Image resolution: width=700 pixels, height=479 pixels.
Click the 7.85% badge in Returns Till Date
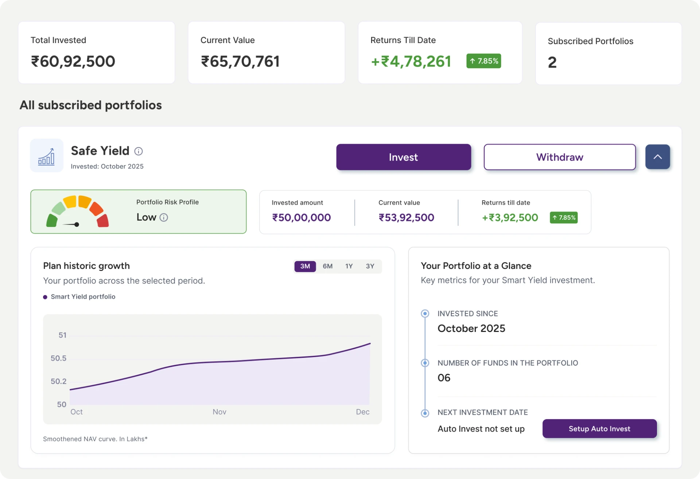coord(483,61)
